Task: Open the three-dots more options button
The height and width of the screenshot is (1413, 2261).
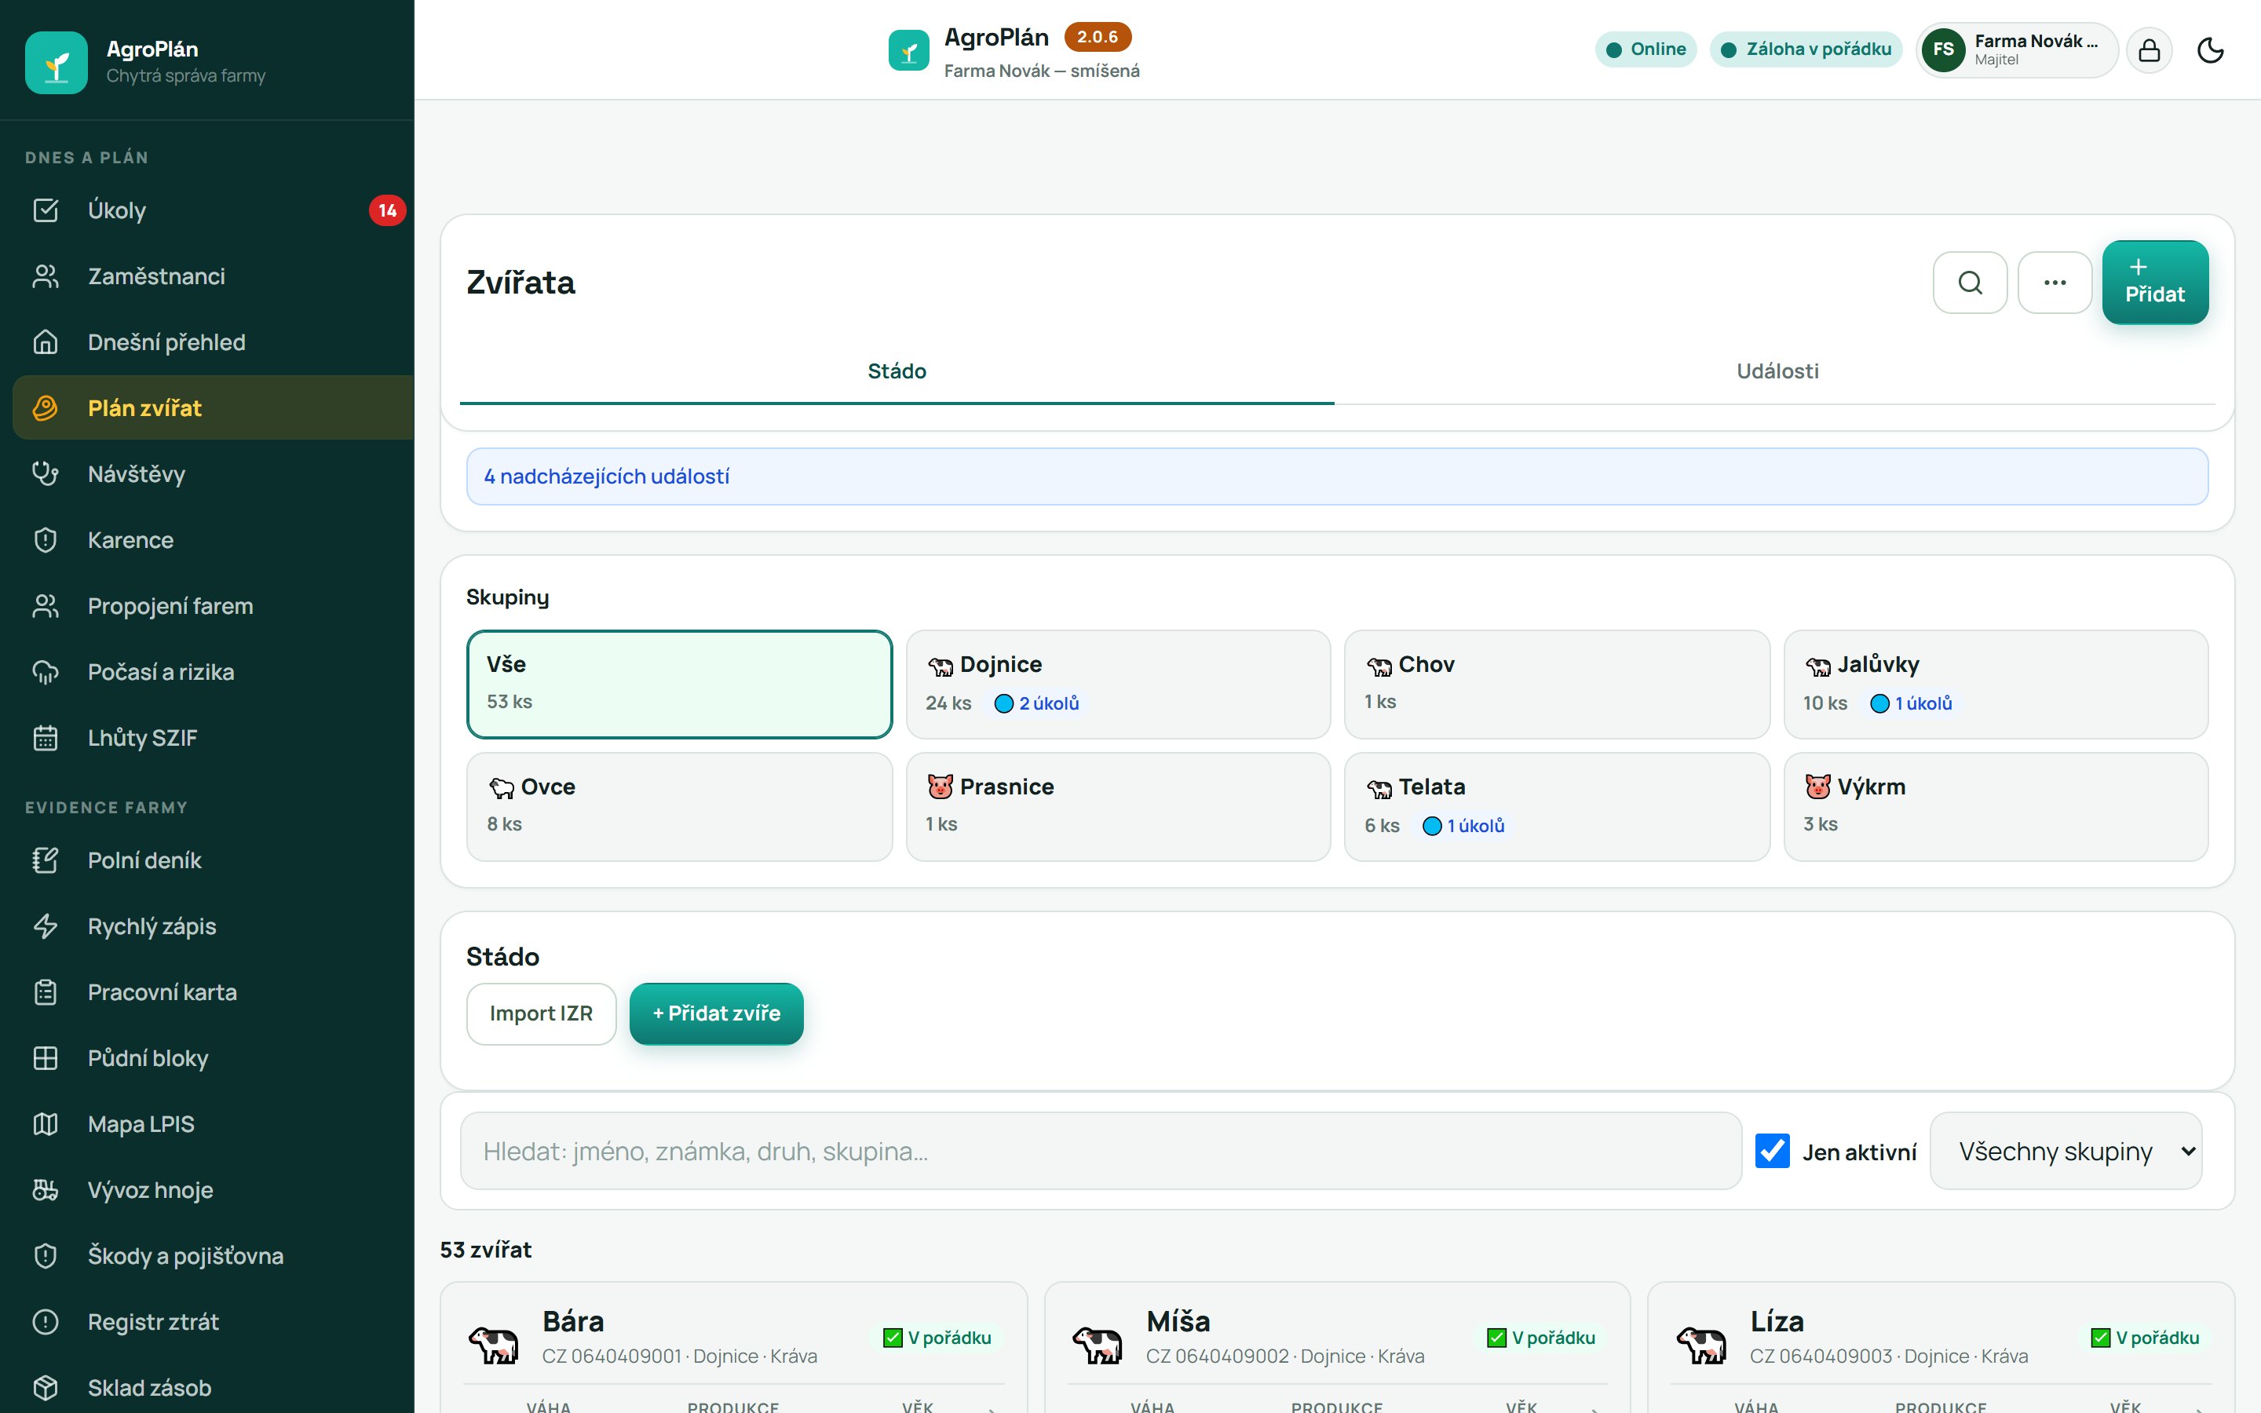Action: tap(2055, 283)
